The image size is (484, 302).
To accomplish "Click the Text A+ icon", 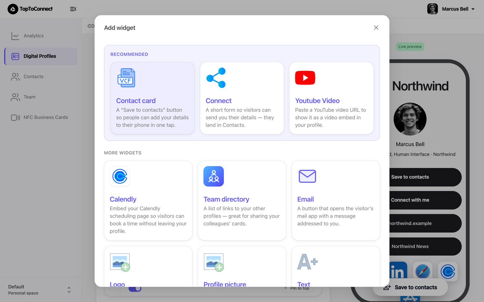I will 307,262.
